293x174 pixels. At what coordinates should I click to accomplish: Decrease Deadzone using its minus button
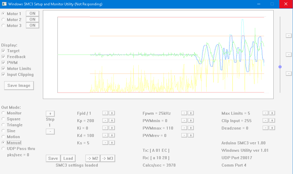[265, 128]
